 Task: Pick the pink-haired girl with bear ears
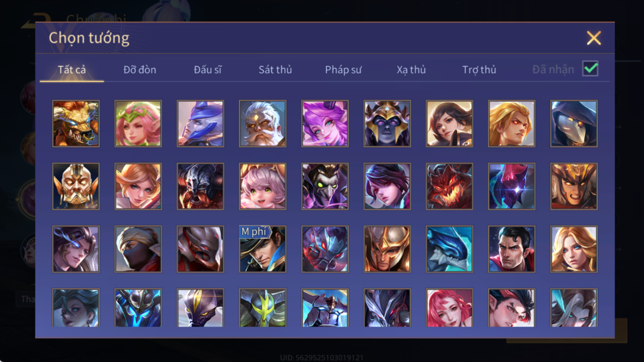pos(263,187)
